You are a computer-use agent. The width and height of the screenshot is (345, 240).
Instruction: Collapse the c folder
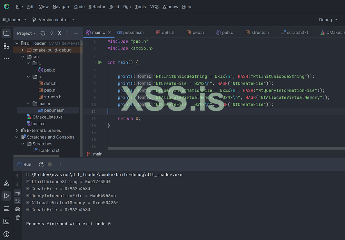[x=28, y=63]
